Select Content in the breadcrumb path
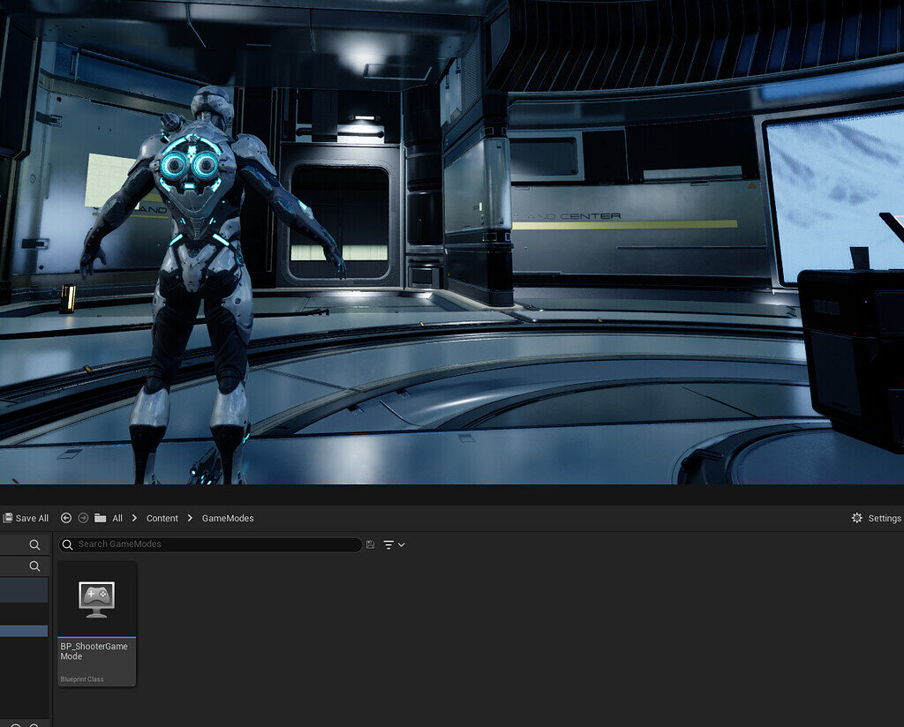 (x=162, y=518)
